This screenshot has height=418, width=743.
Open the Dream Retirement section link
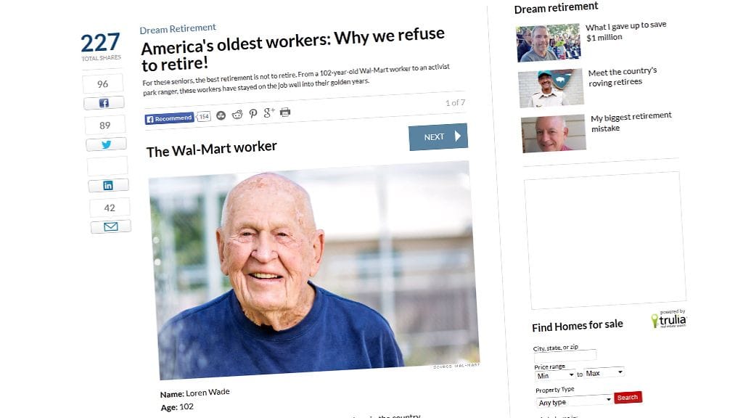(178, 29)
